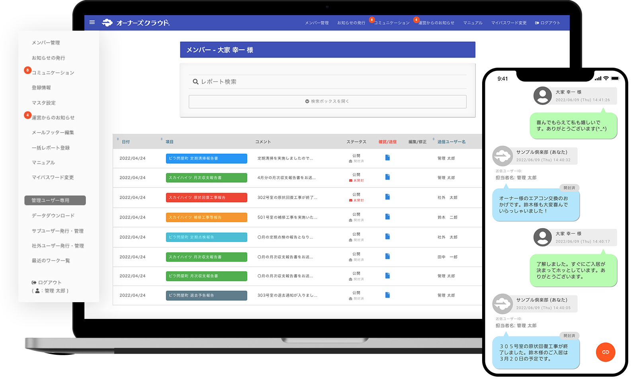Viewport: 637px width, 387px height.
Task: Open コミュニケーション in the left sidebar
Action: coord(53,73)
